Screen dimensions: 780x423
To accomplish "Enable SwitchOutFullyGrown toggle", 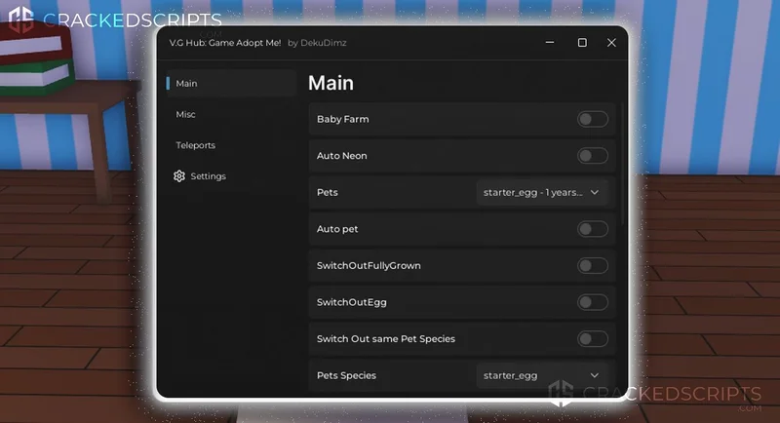I will (x=592, y=266).
